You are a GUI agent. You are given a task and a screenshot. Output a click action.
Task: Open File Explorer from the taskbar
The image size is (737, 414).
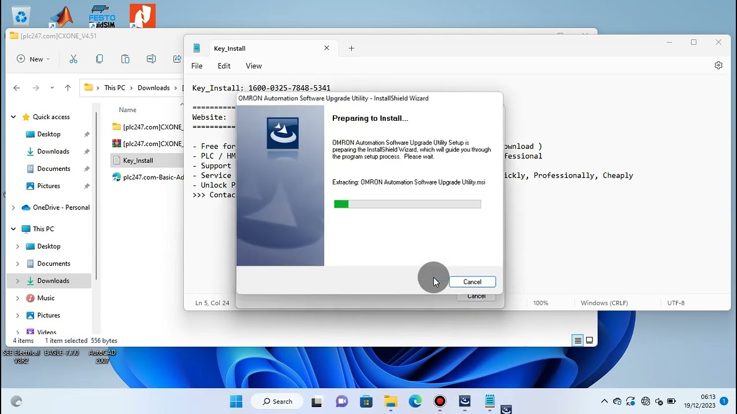point(391,401)
